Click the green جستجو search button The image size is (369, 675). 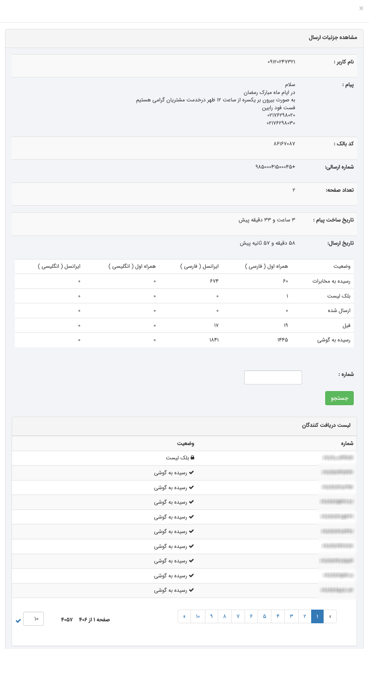pos(339,398)
